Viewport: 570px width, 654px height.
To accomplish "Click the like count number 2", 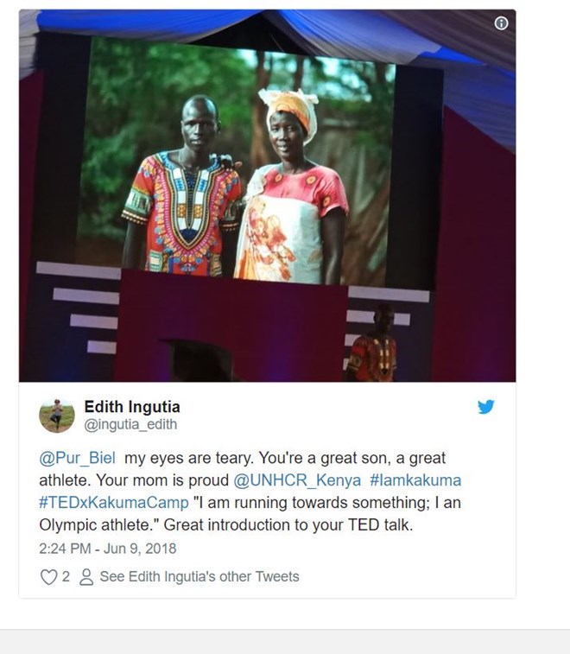I will [66, 577].
